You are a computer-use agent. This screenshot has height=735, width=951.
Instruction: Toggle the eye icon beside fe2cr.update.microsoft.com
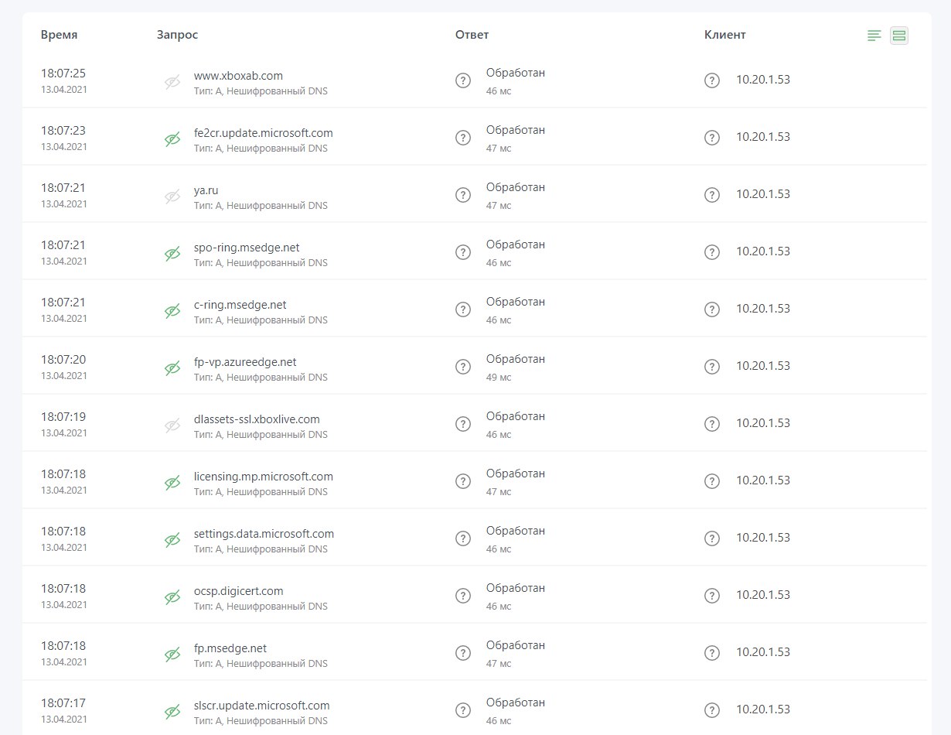(172, 139)
